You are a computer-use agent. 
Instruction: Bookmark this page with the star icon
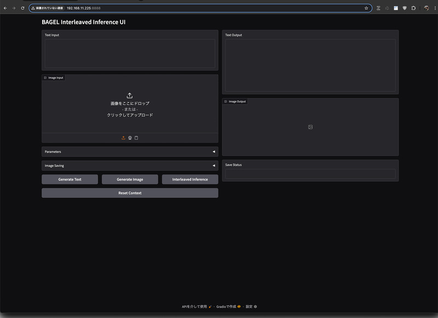tap(366, 8)
